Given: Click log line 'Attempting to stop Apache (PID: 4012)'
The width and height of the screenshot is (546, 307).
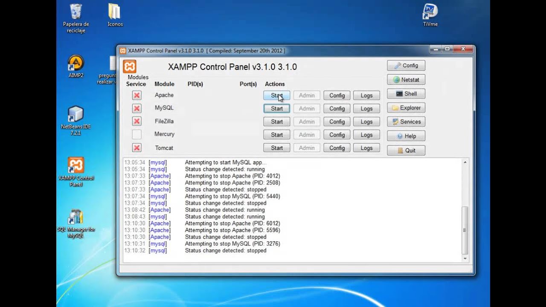Looking at the screenshot, I should tap(232, 176).
